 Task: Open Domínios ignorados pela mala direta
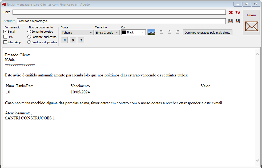coord(208,33)
